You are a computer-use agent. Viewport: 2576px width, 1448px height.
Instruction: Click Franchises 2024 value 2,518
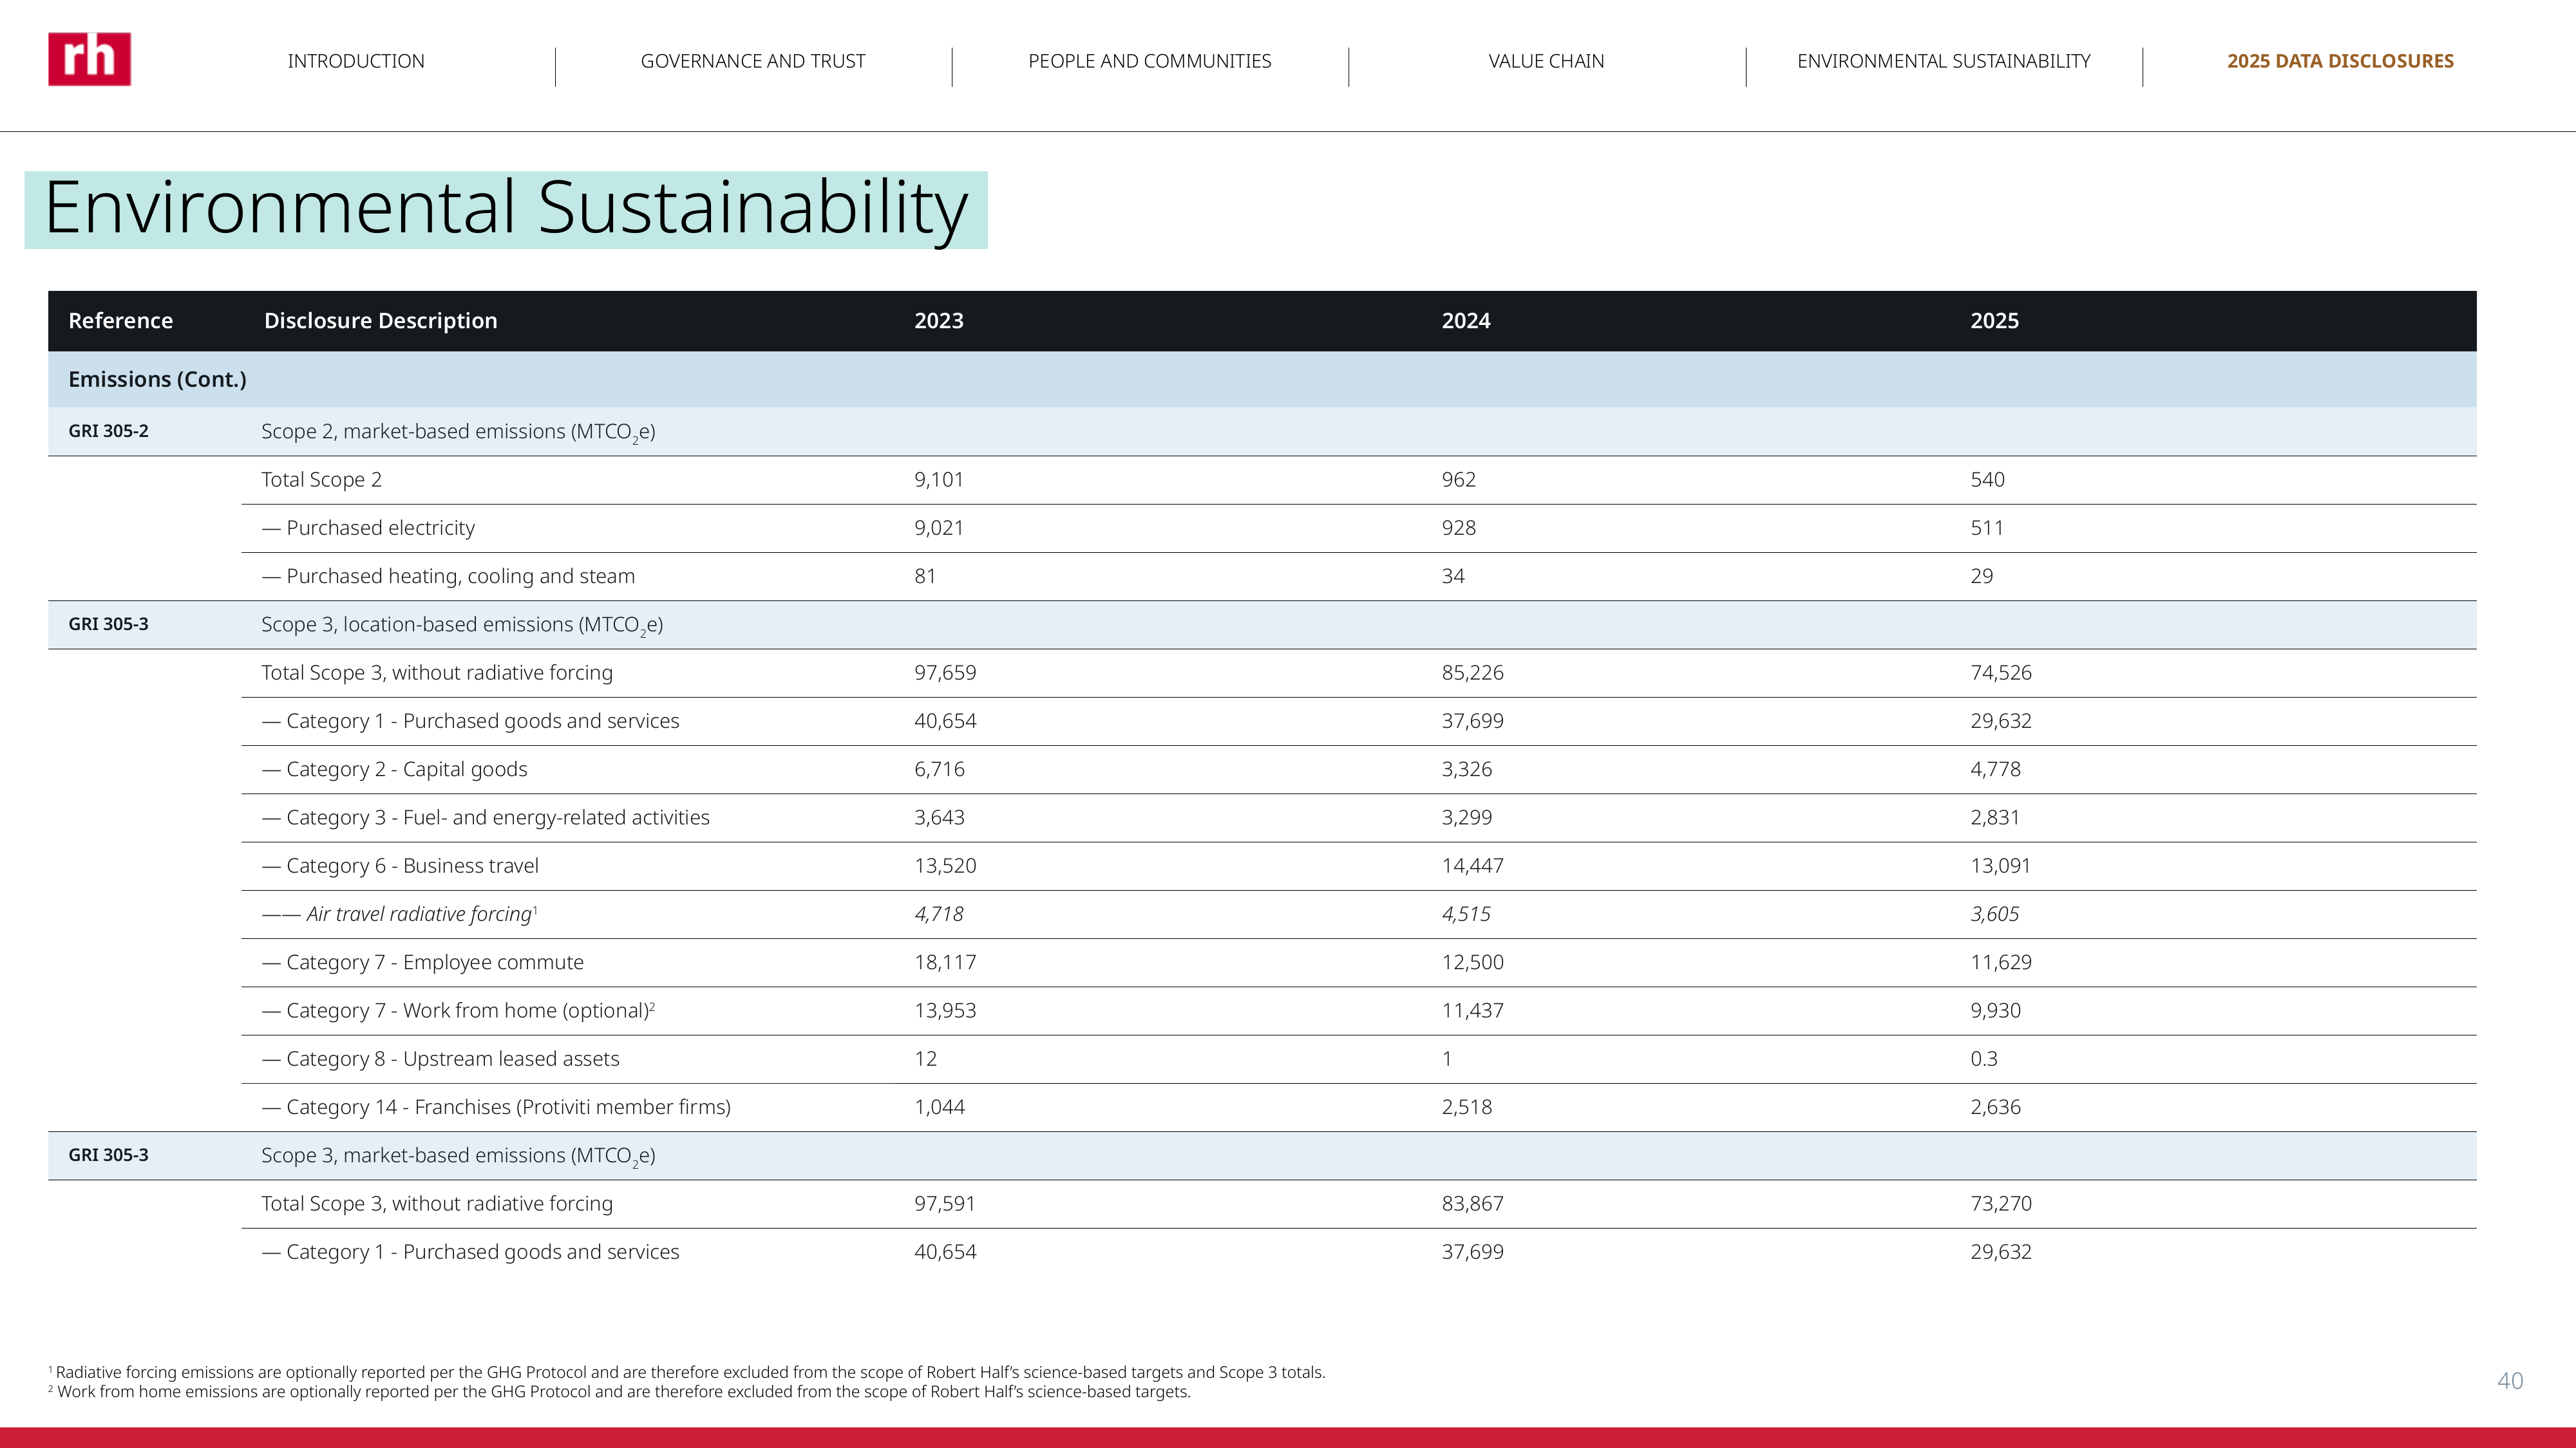[1466, 1107]
